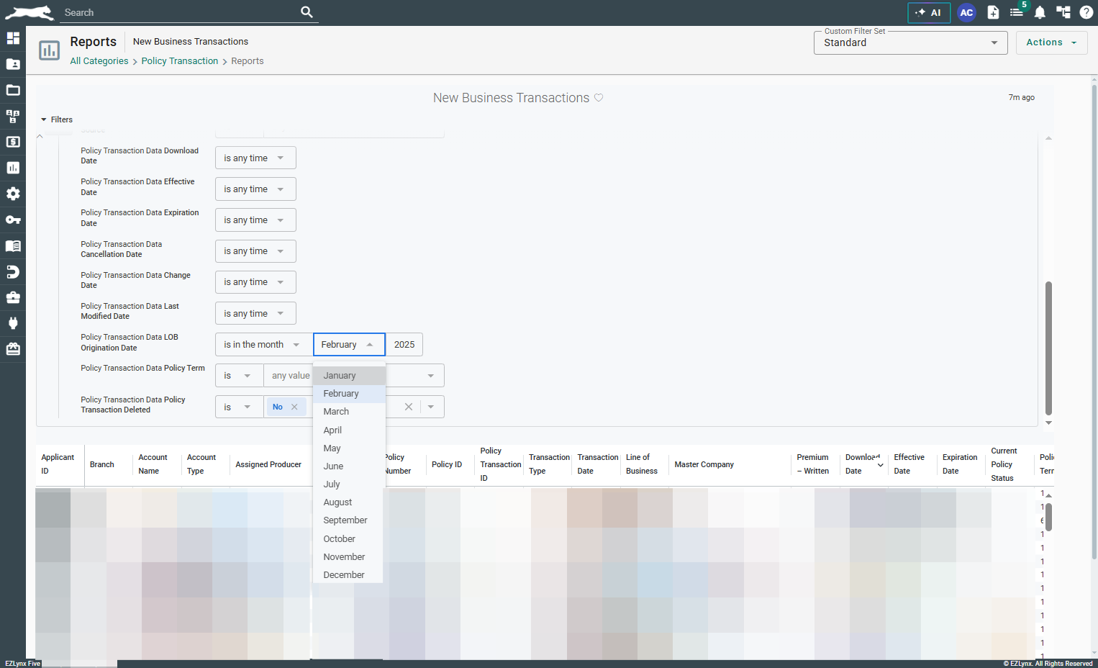Open the undo arrow icon in sidebar
Viewport: 1098px width, 668px height.
coord(13,271)
